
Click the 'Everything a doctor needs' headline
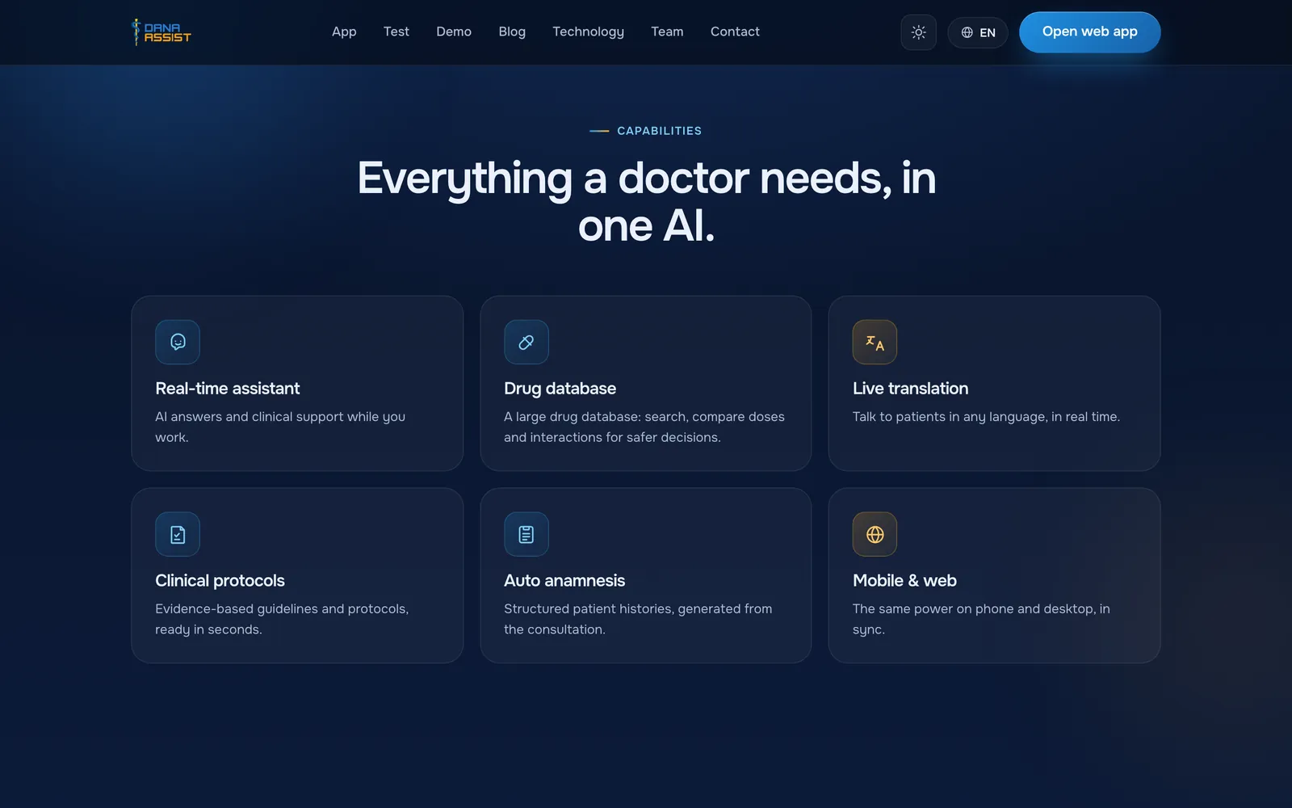click(646, 201)
